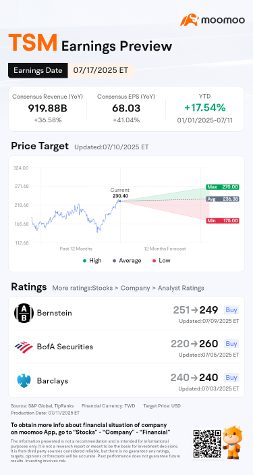The image size is (253, 475).
Task: Click the moomoo cow mascot
Action: pos(232,441)
